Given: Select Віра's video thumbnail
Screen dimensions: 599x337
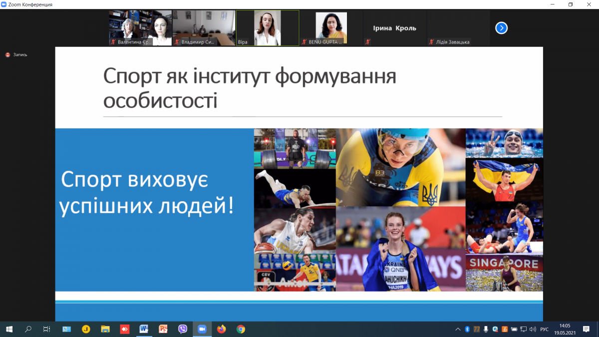Looking at the screenshot, I should 268,28.
